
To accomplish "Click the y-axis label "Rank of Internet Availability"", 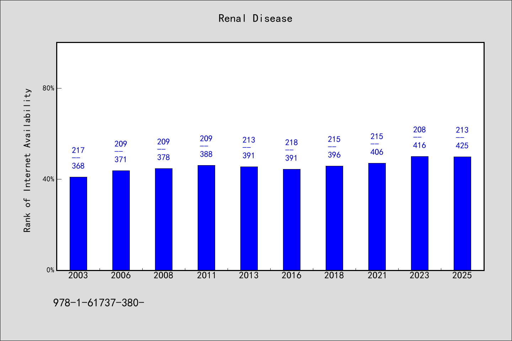I will point(27,160).
